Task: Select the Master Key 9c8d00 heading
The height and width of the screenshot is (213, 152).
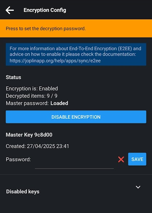Action: [29, 135]
